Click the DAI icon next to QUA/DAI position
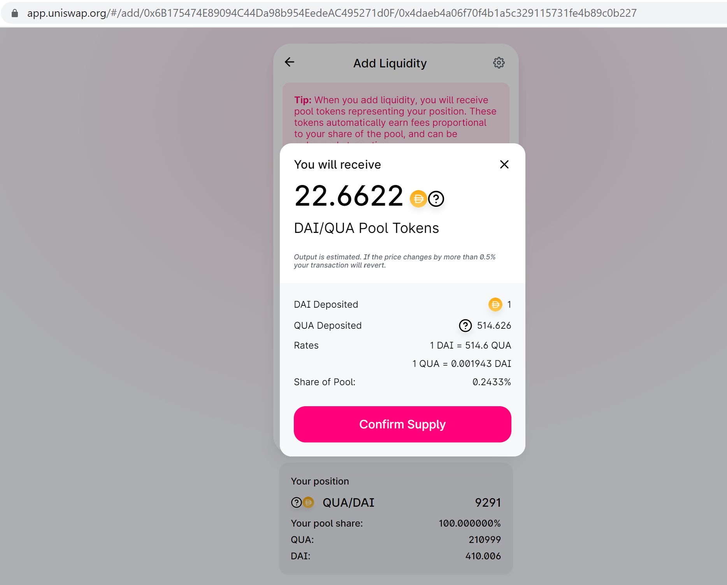 (x=309, y=503)
